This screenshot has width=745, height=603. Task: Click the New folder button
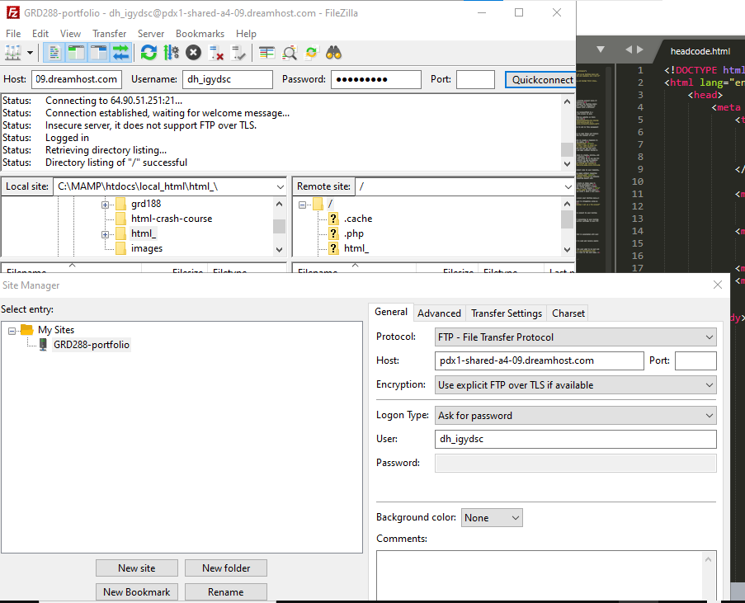[226, 568]
